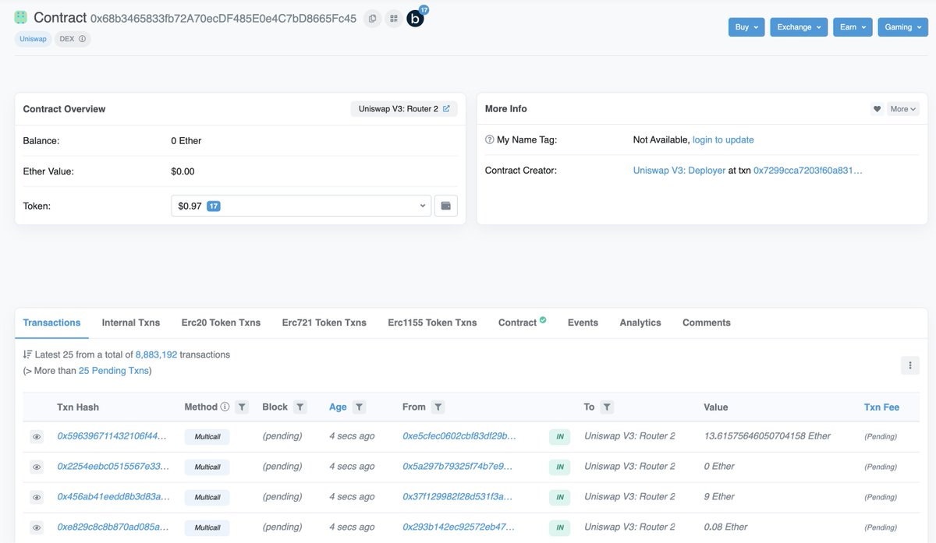Click the 0 Ether balance in Contract Overview
Screen dimensions: 936x543
coord(186,141)
